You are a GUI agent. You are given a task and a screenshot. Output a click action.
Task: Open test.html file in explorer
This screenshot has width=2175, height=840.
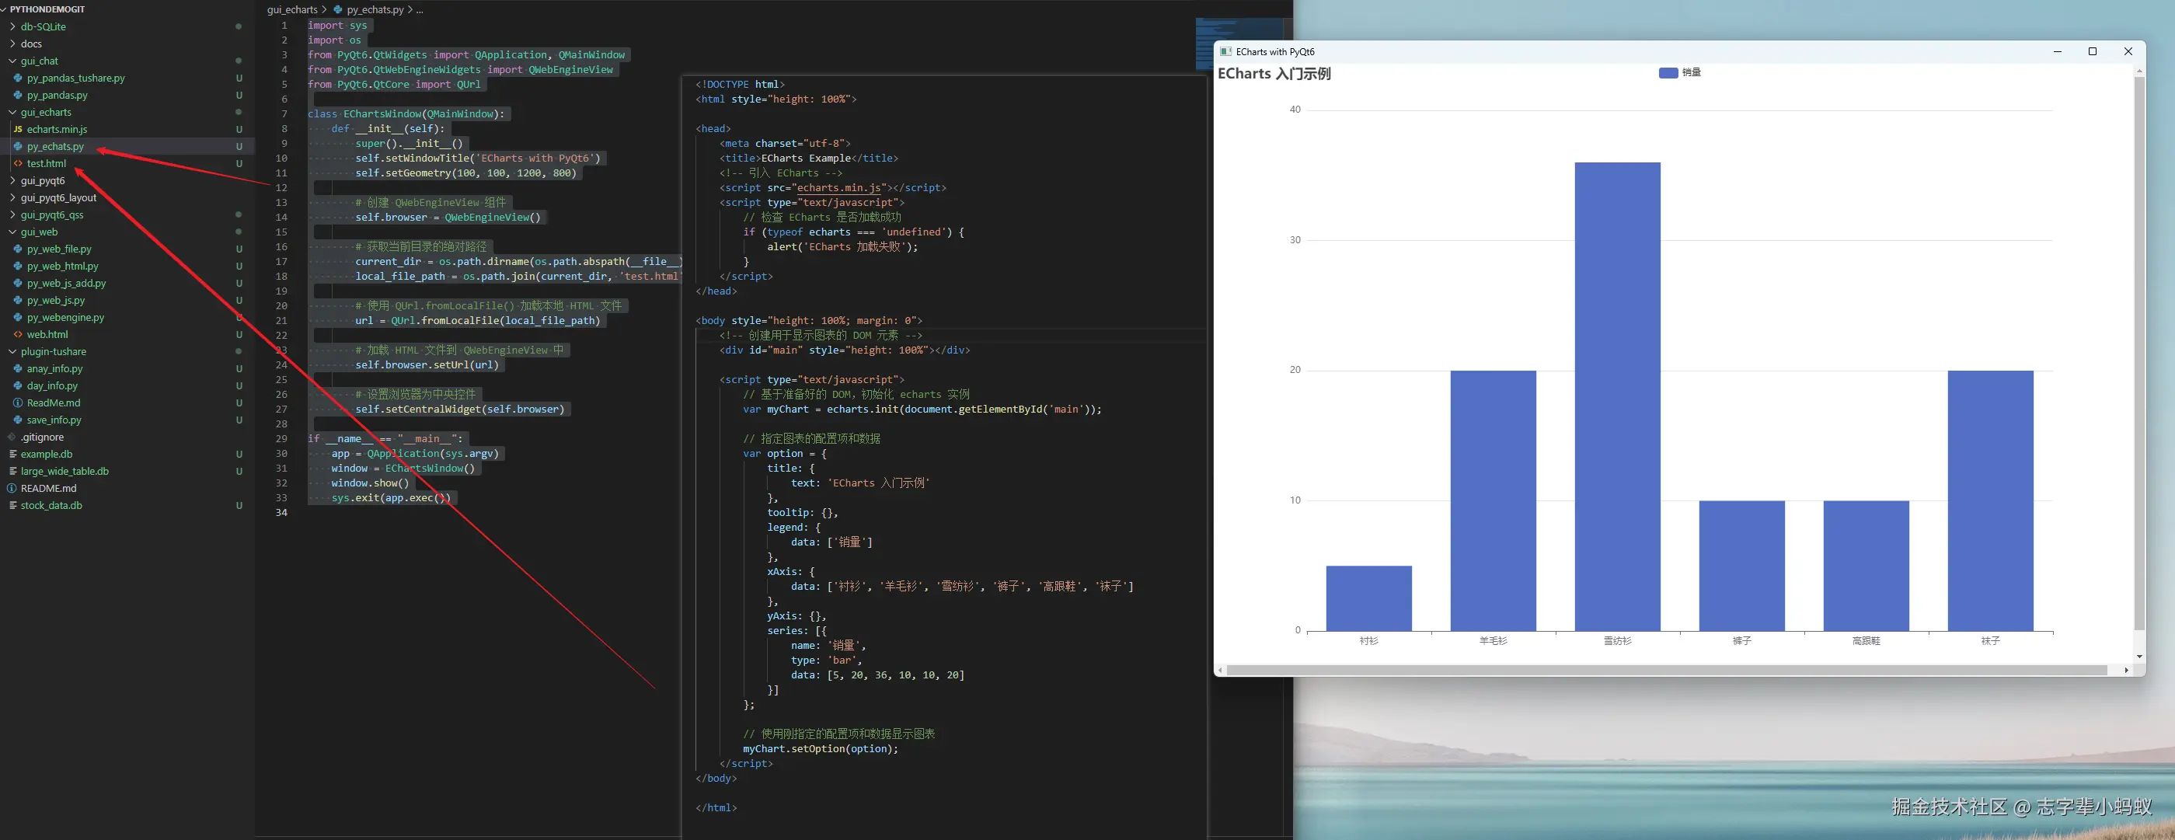46,164
